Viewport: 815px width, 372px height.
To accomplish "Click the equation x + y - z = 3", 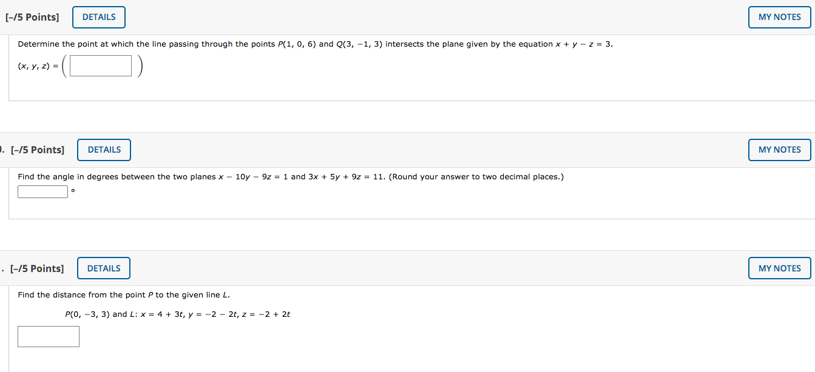I will coord(586,44).
